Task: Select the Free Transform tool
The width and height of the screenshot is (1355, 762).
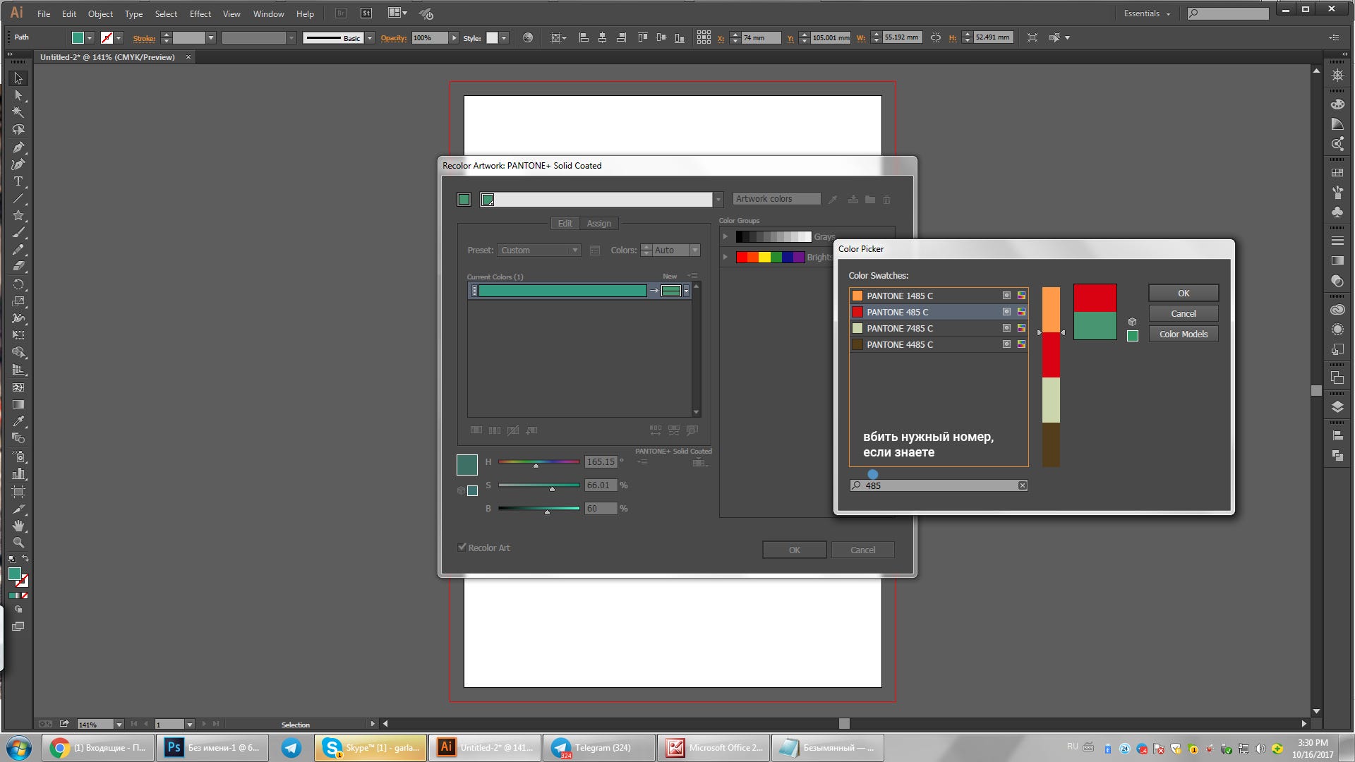Action: point(18,335)
